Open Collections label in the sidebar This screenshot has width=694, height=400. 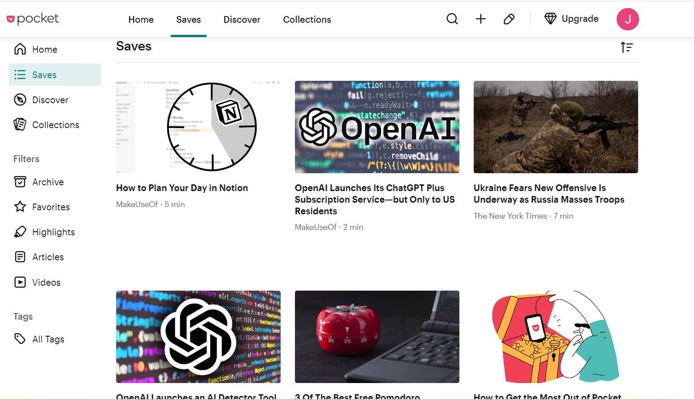coord(55,125)
